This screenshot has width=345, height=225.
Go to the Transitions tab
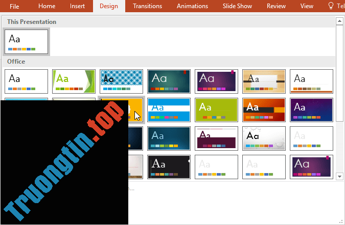click(x=147, y=6)
